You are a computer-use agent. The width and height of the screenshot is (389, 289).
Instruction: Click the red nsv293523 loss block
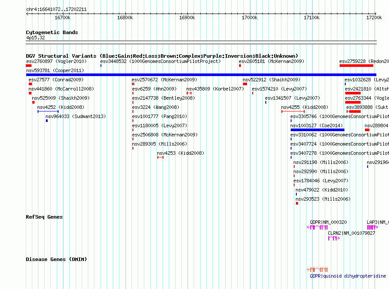click(297, 203)
